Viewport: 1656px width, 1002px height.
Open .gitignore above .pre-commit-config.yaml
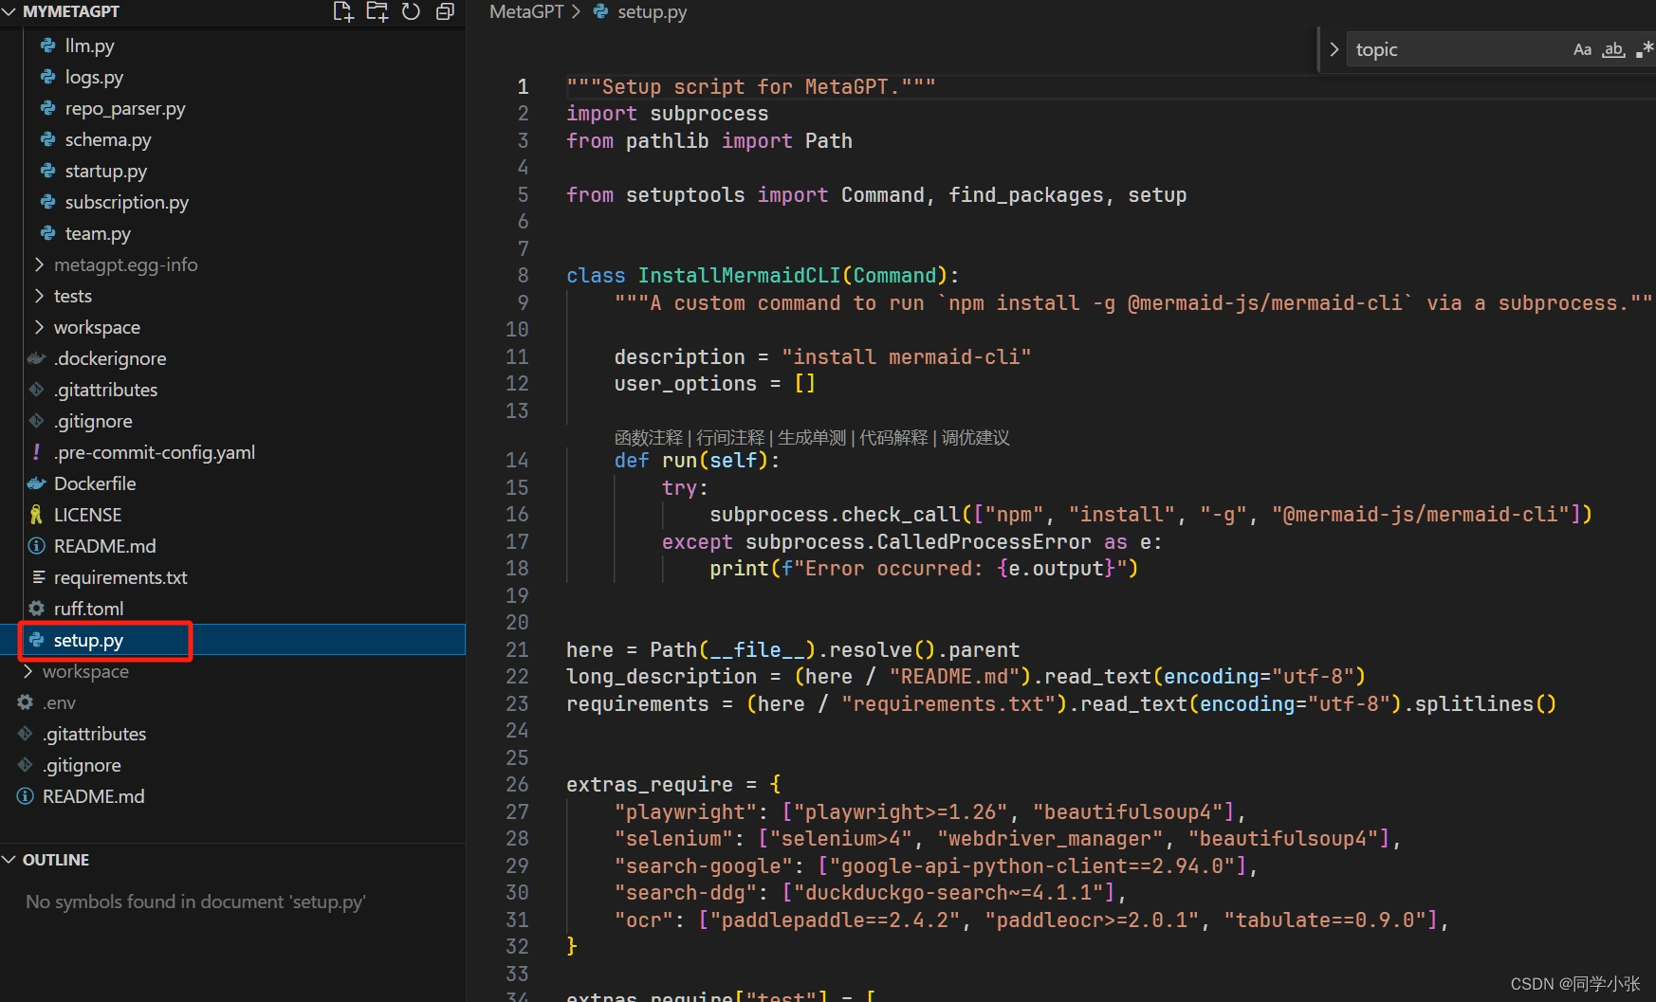pyautogui.click(x=93, y=421)
